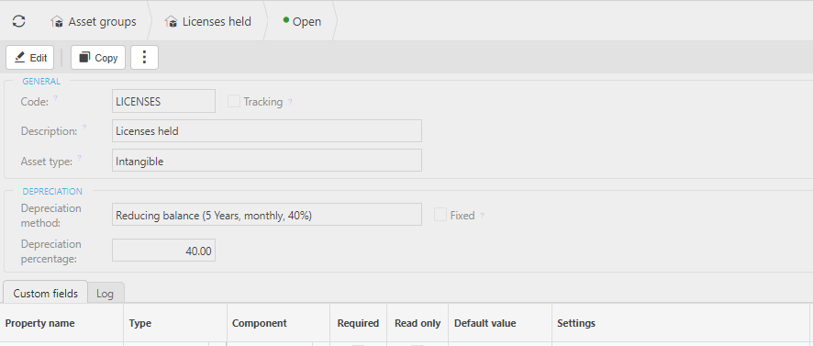Toggle the Fixed depreciation checkbox
Screen dimensions: 813x346
[x=440, y=215]
